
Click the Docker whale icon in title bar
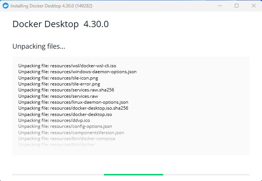pos(6,6)
